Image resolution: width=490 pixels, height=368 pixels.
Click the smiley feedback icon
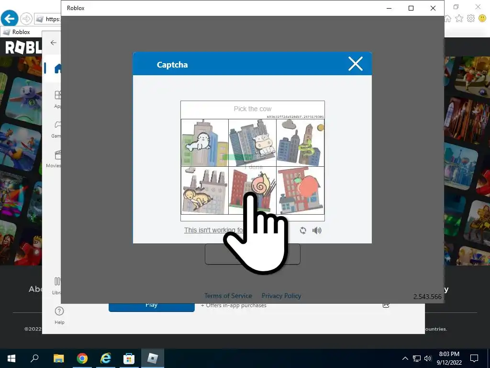[x=482, y=19]
